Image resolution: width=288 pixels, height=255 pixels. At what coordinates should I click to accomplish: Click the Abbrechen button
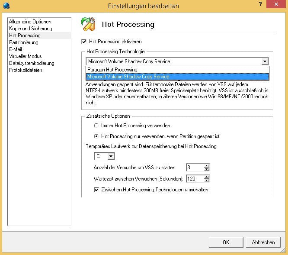pos(263,242)
